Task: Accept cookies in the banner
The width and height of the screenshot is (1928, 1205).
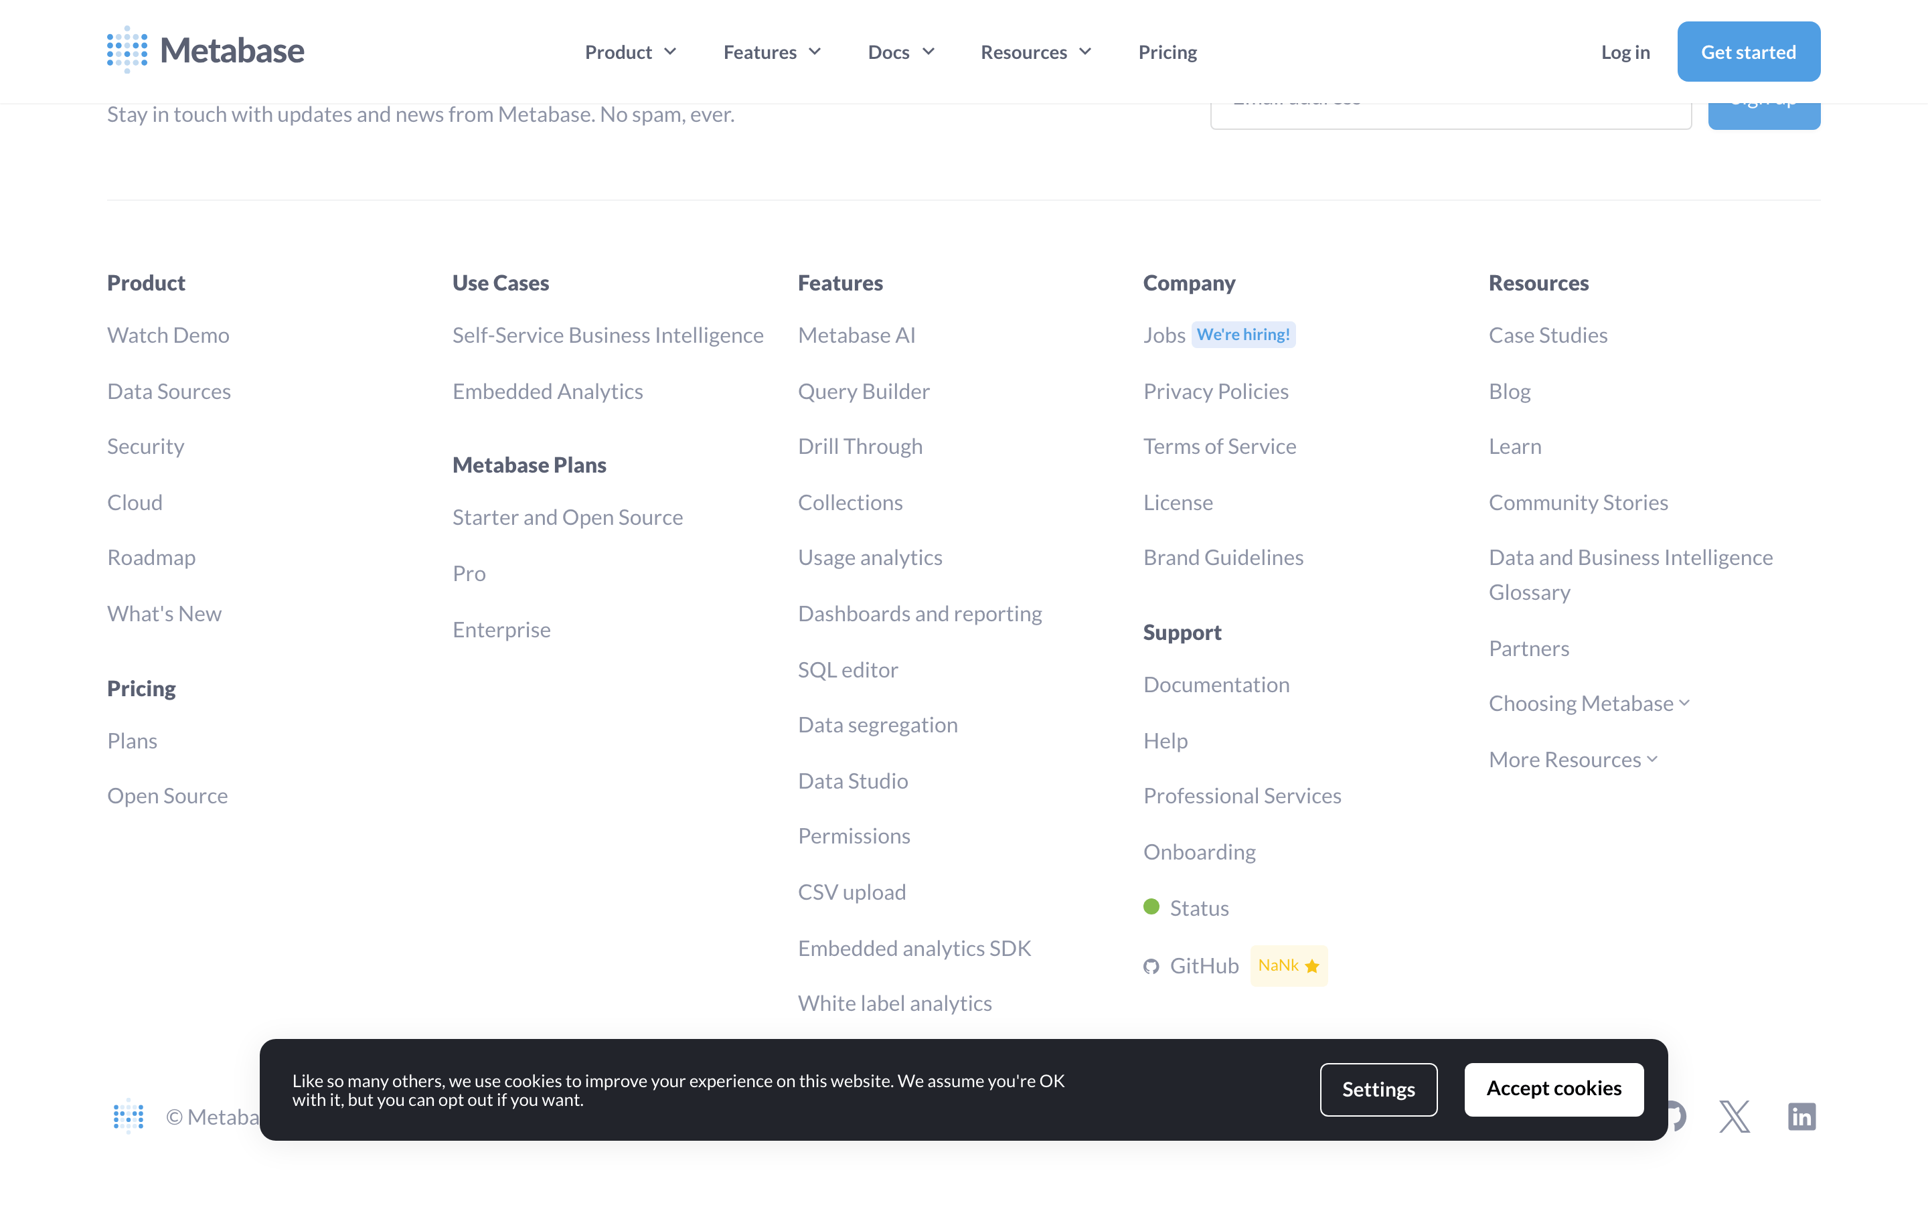Action: (x=1554, y=1089)
